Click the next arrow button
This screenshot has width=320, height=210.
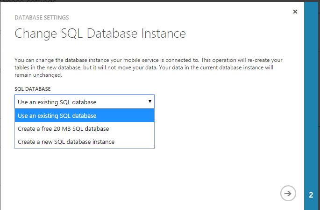288,193
